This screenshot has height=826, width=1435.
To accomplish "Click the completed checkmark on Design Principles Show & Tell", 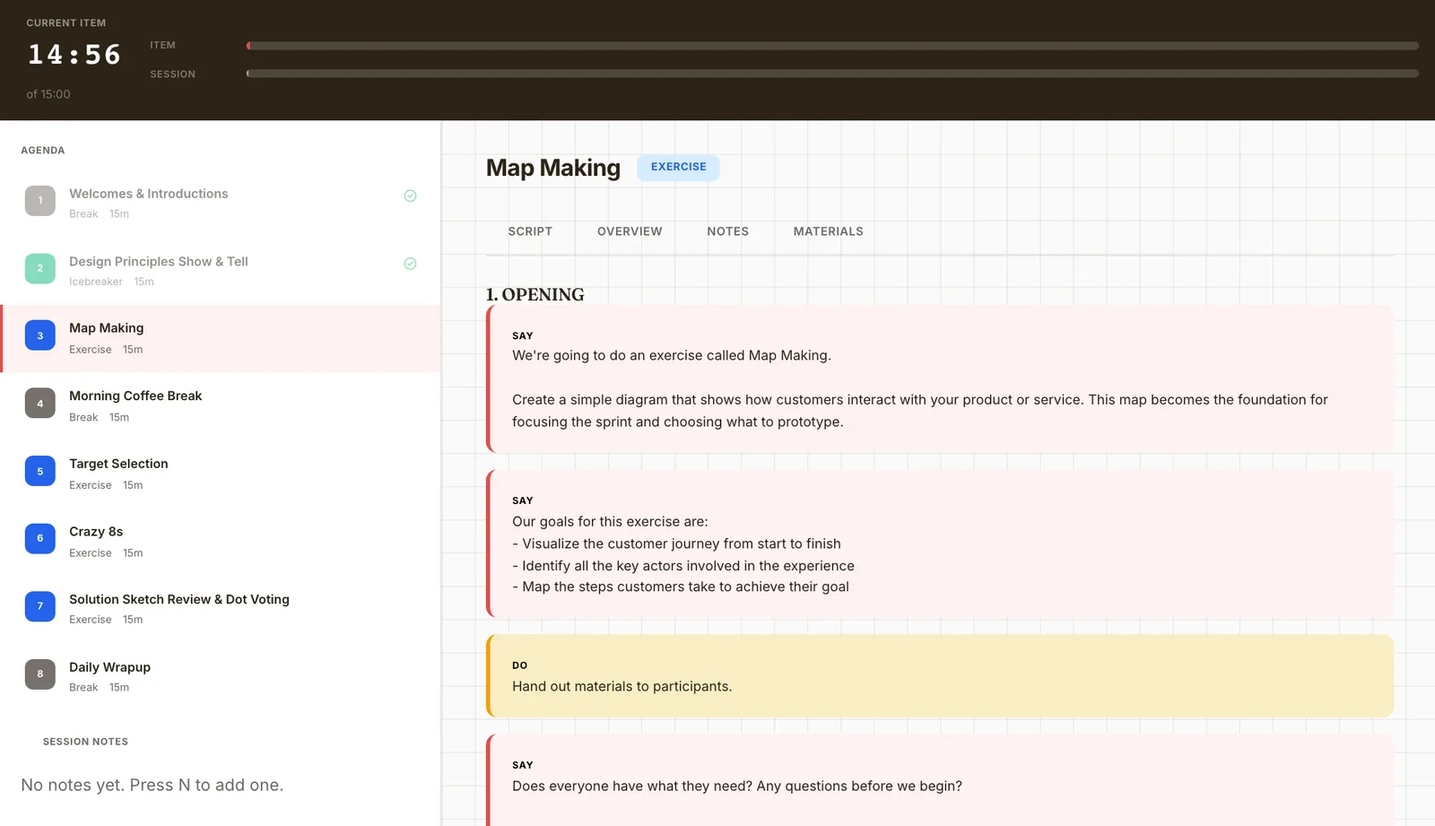I will 410,264.
